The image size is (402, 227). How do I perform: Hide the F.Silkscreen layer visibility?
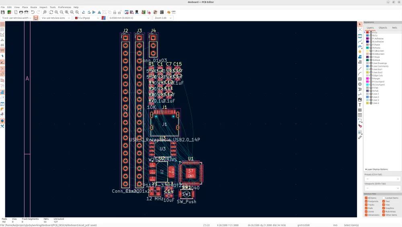371,51
